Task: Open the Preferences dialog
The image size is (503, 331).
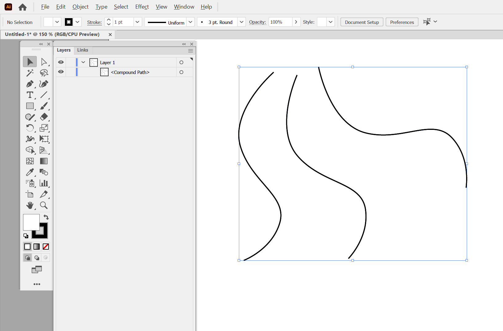Action: (x=402, y=22)
